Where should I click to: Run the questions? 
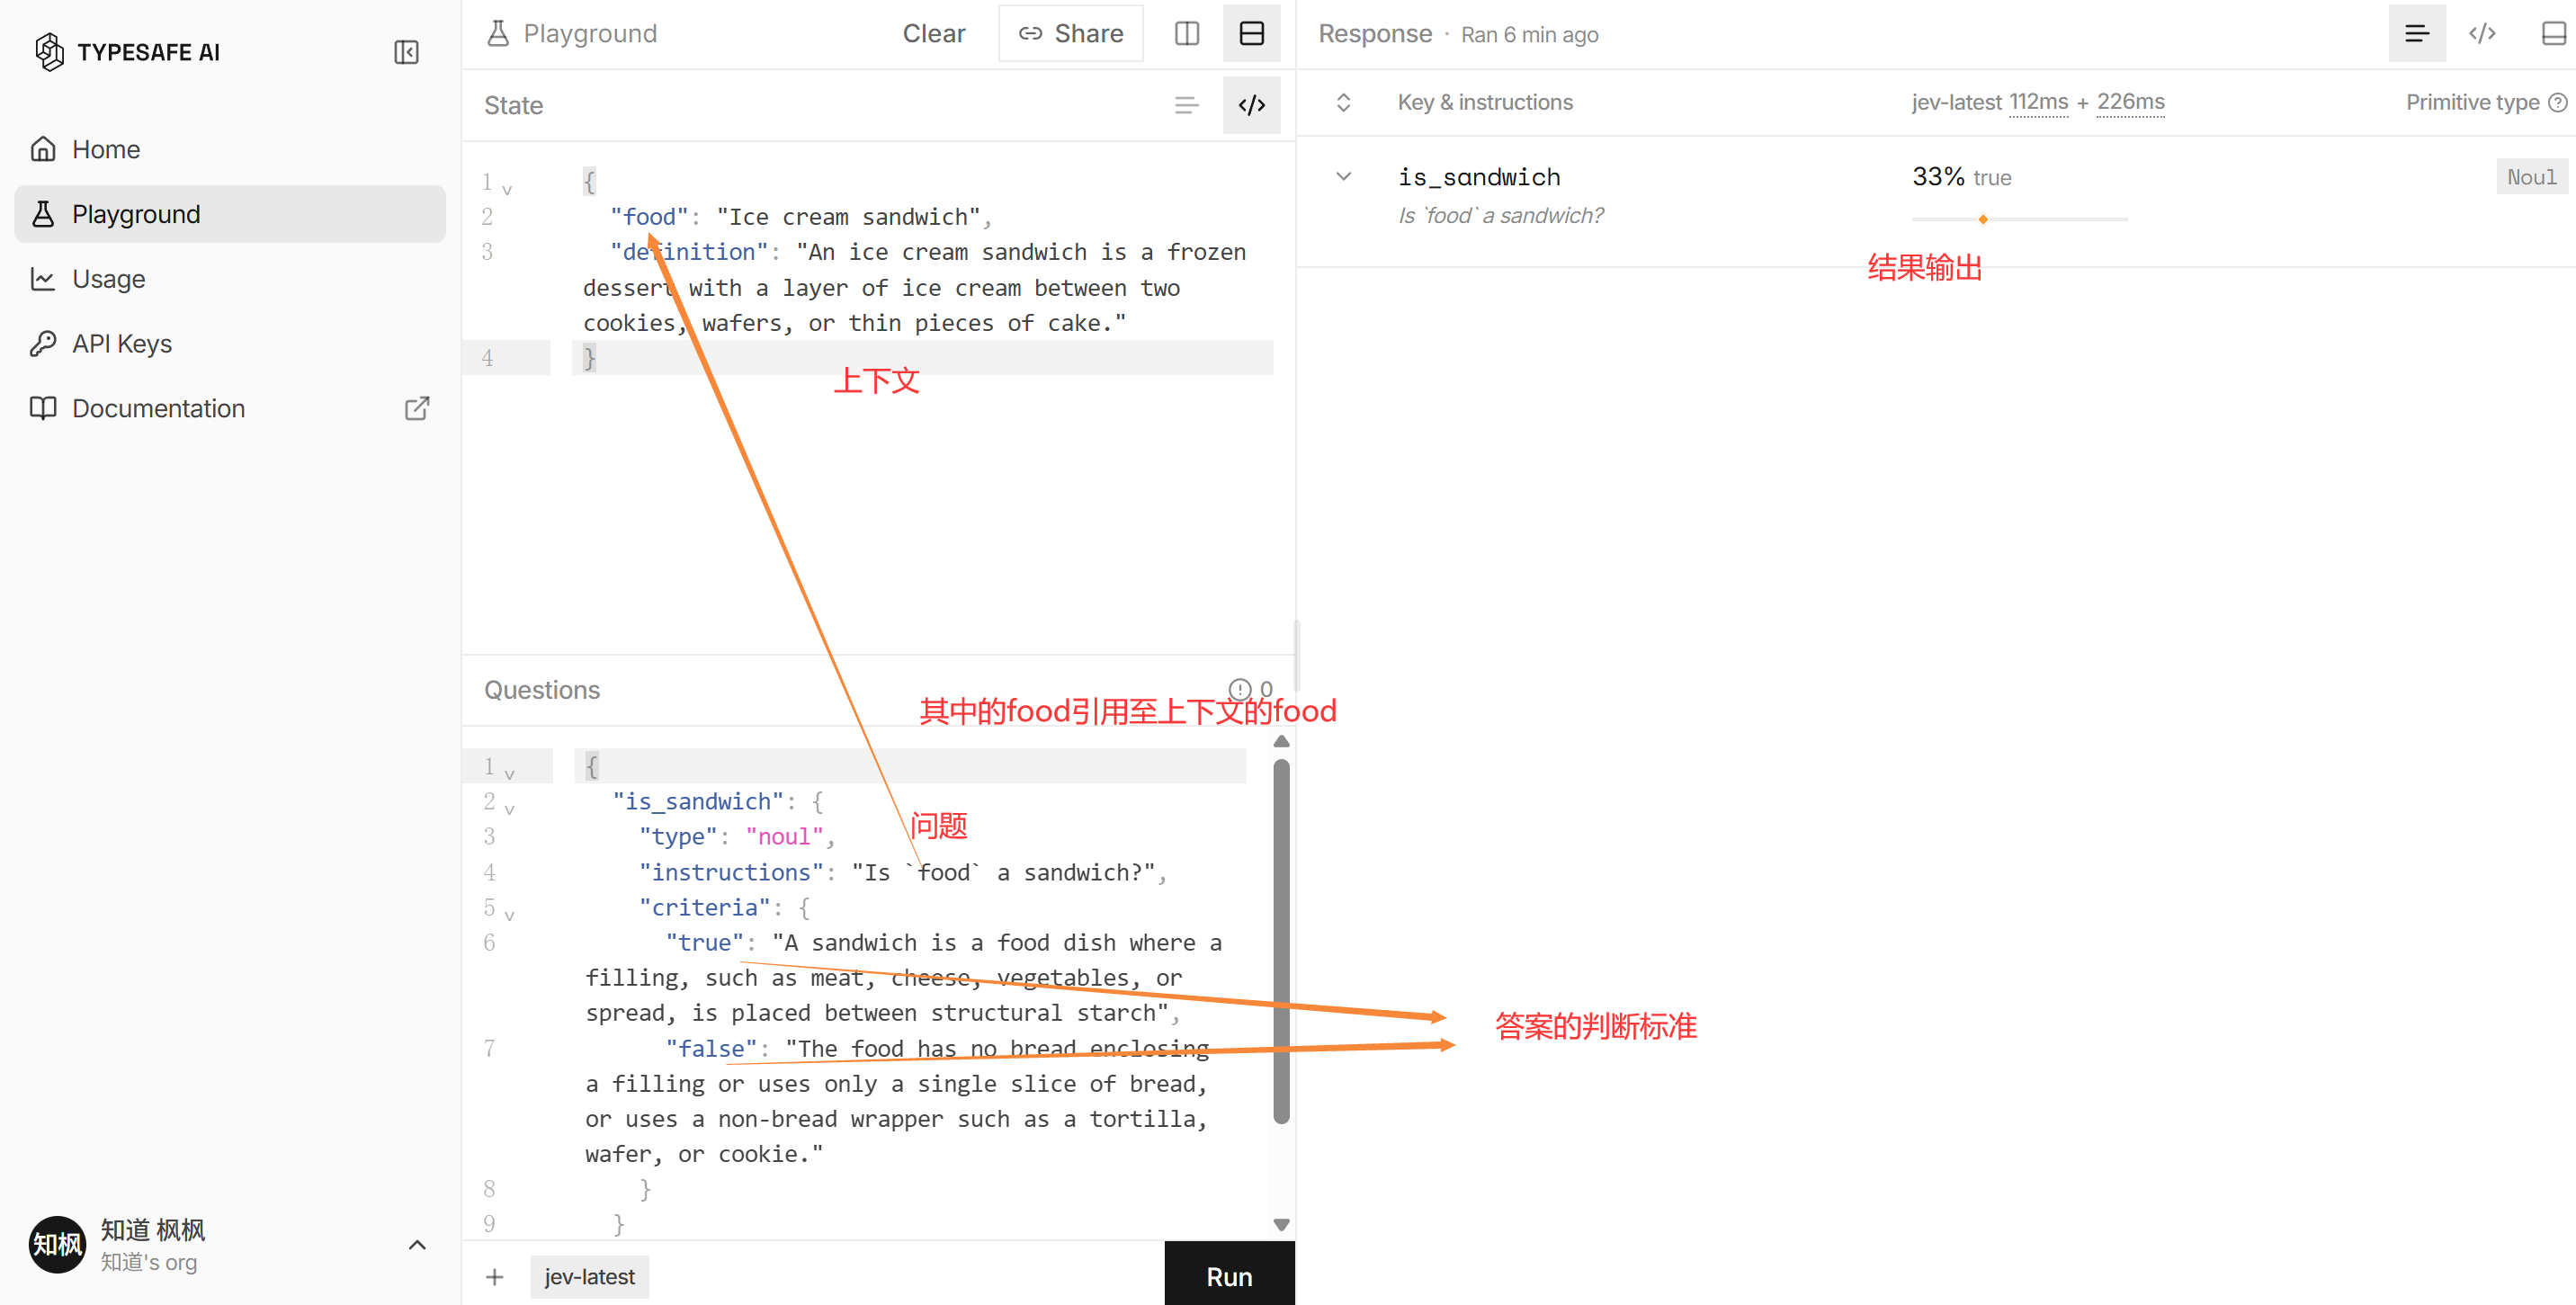[x=1229, y=1276]
